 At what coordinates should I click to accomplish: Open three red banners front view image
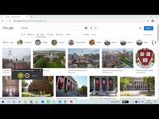point(104,86)
